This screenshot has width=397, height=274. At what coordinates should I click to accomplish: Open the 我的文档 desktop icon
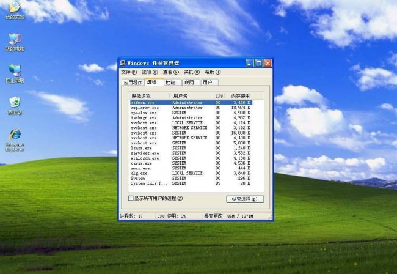[15, 10]
